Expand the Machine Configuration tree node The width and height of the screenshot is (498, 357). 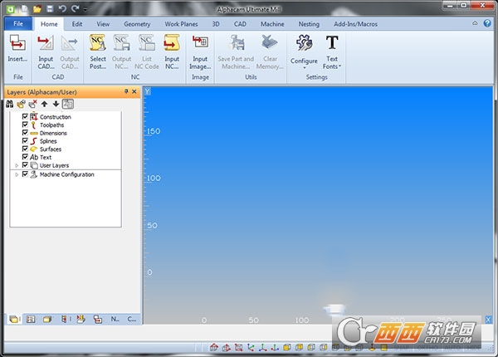tap(17, 174)
